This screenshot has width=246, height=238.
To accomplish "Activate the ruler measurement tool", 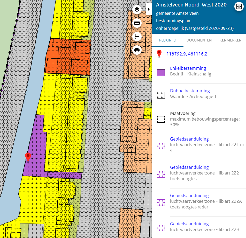I will tap(137, 23).
